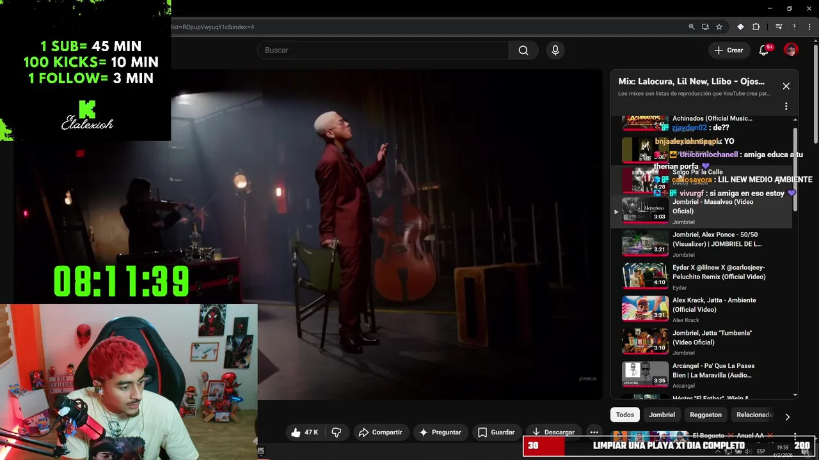This screenshot has width=819, height=460.
Task: Open the Arcángel Pa' Que La Pases Bien thumbnail
Action: (645, 374)
